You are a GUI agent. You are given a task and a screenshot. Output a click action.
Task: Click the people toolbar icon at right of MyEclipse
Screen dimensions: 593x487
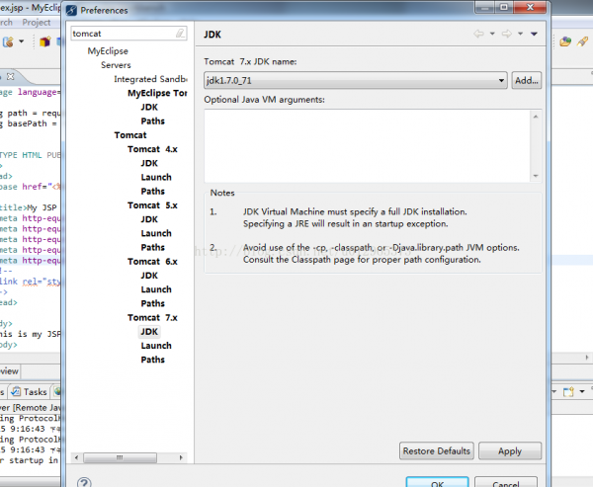click(565, 41)
